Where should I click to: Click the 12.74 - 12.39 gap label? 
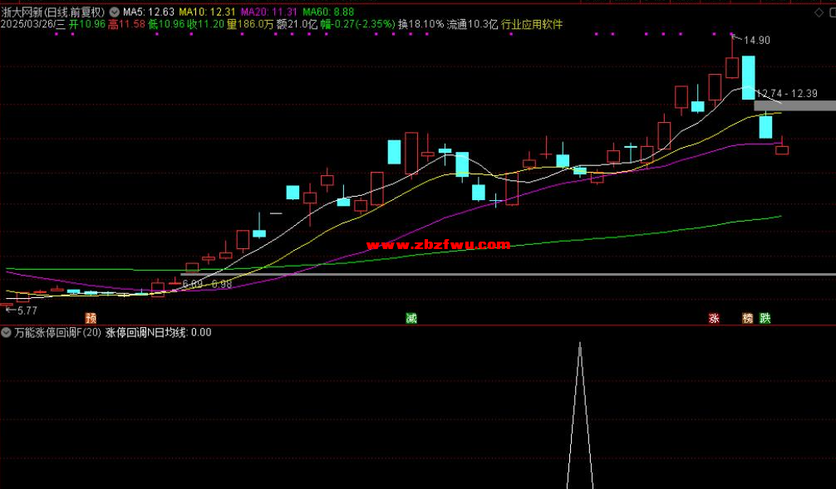(786, 94)
